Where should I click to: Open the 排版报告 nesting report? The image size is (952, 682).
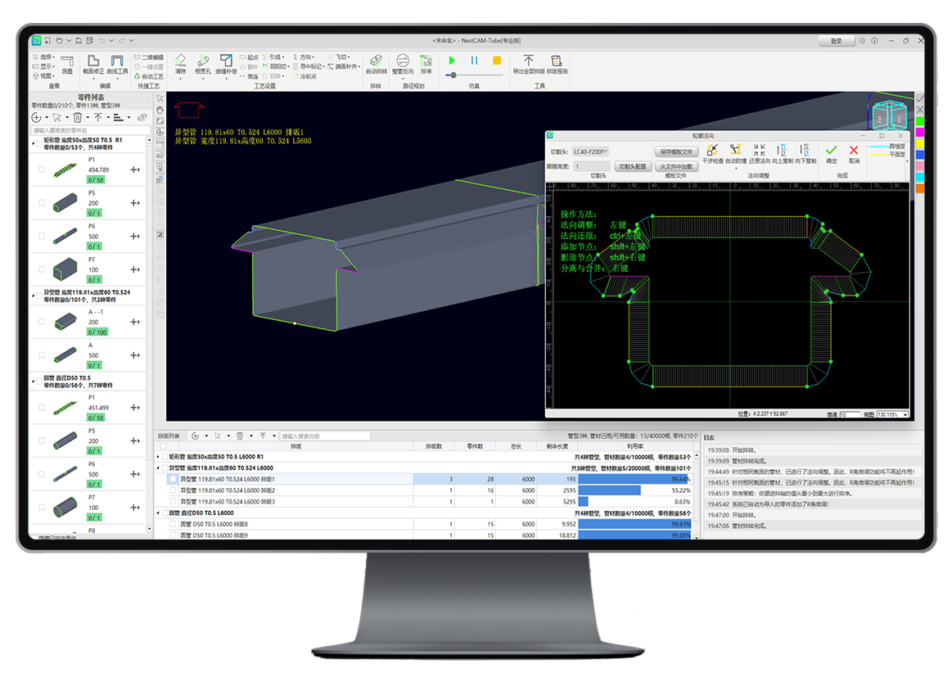[557, 61]
